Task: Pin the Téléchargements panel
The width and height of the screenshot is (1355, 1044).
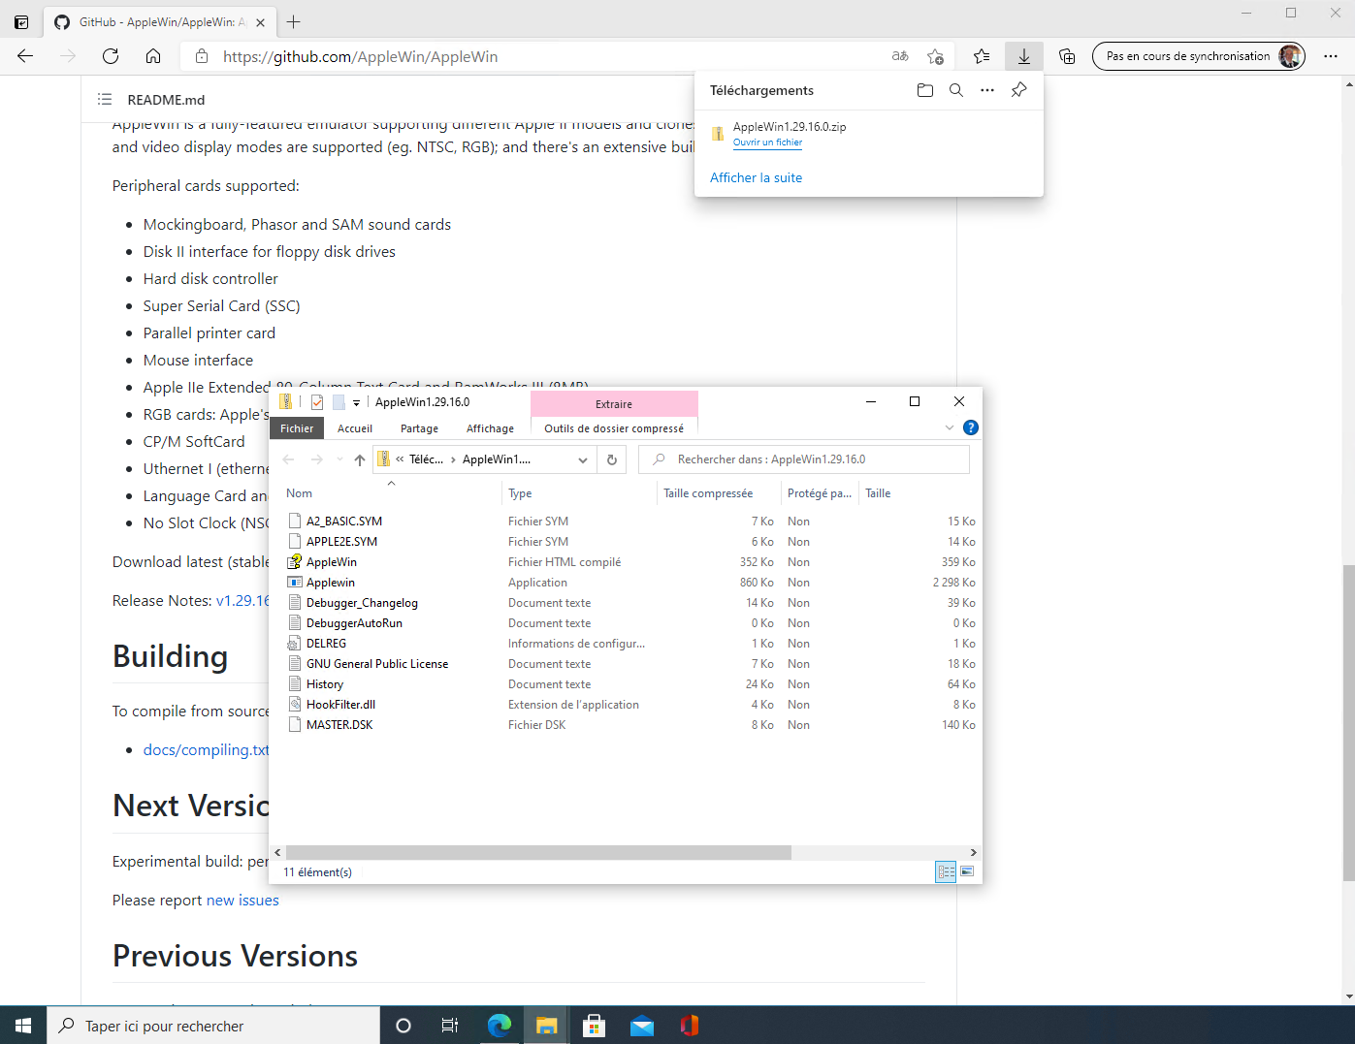Action: coord(1018,90)
